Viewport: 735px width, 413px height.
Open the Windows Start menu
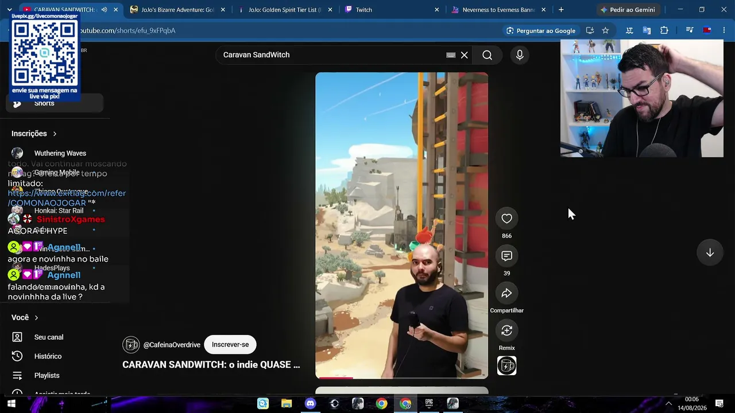click(11, 404)
